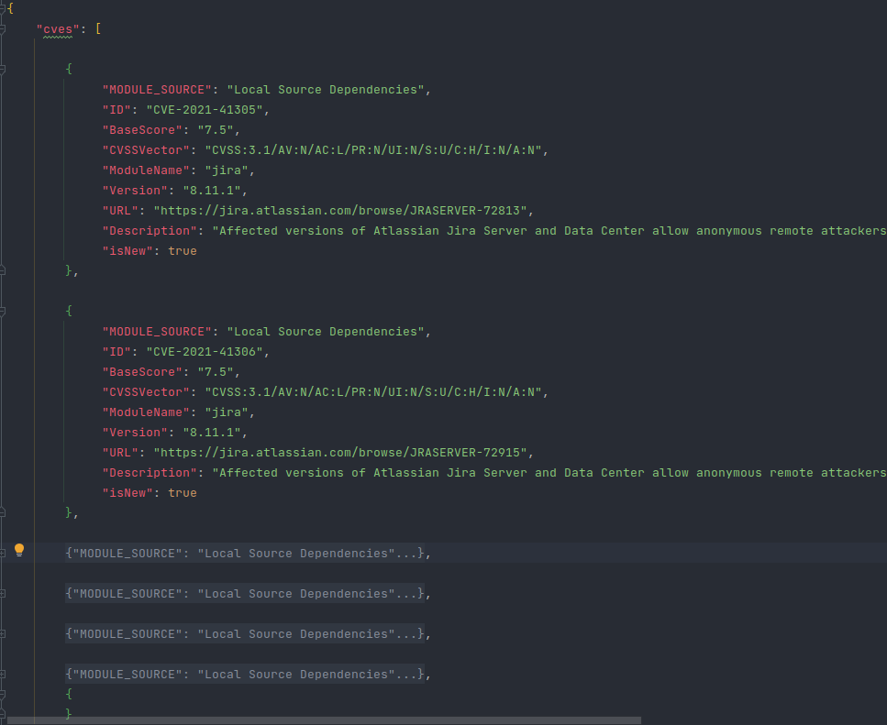Open the yellow lightbulb intention actions
The width and height of the screenshot is (887, 725).
click(19, 550)
